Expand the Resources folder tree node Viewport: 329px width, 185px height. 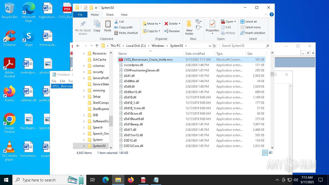(84, 53)
